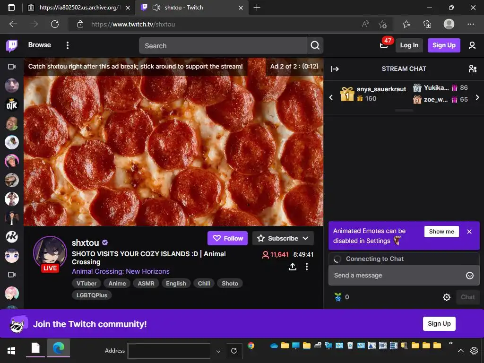Image resolution: width=484 pixels, height=363 pixels.
Task: Add this page to favorites
Action: (x=382, y=24)
